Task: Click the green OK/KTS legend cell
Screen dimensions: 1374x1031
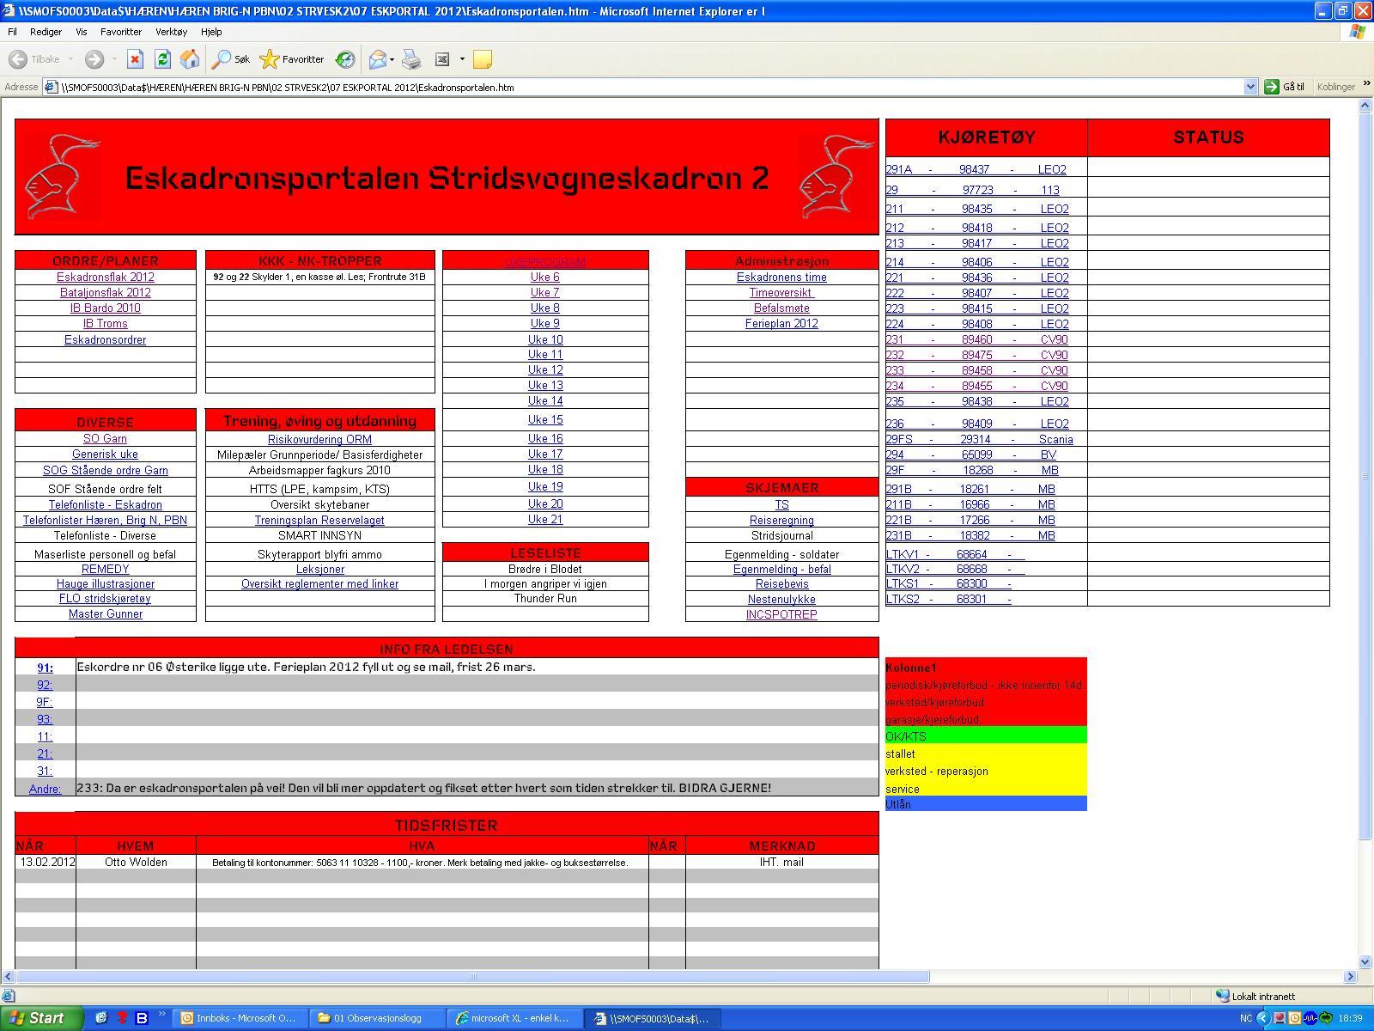Action: click(x=986, y=735)
